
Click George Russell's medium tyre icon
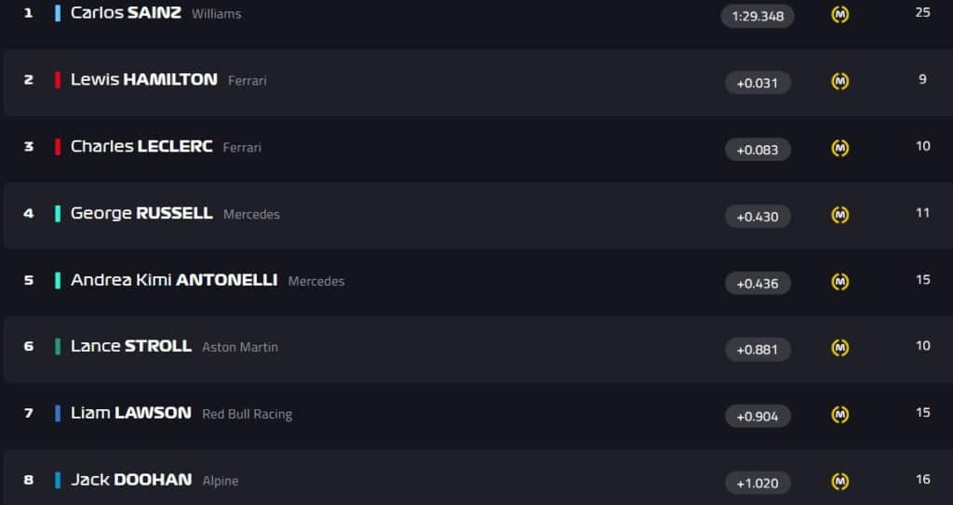click(x=840, y=215)
